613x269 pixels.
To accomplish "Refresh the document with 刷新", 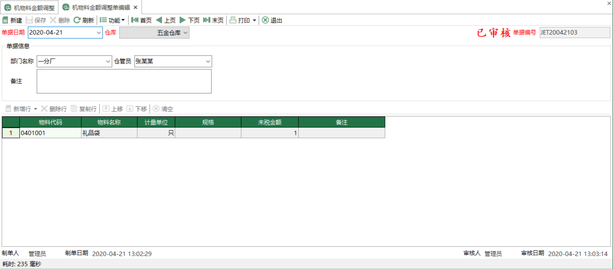I will click(84, 20).
